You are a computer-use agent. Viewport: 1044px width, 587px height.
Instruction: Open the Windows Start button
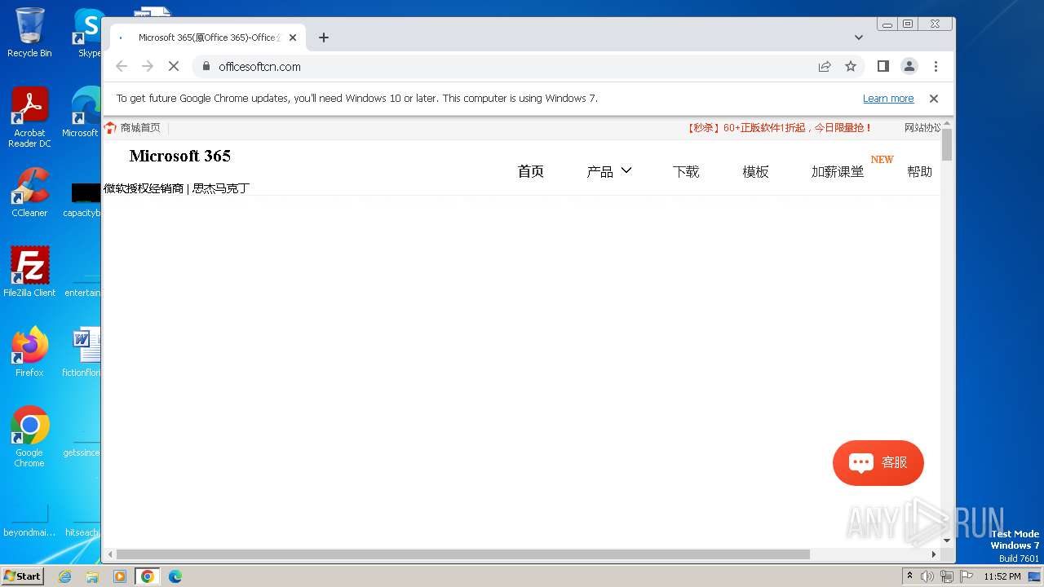[x=22, y=576]
